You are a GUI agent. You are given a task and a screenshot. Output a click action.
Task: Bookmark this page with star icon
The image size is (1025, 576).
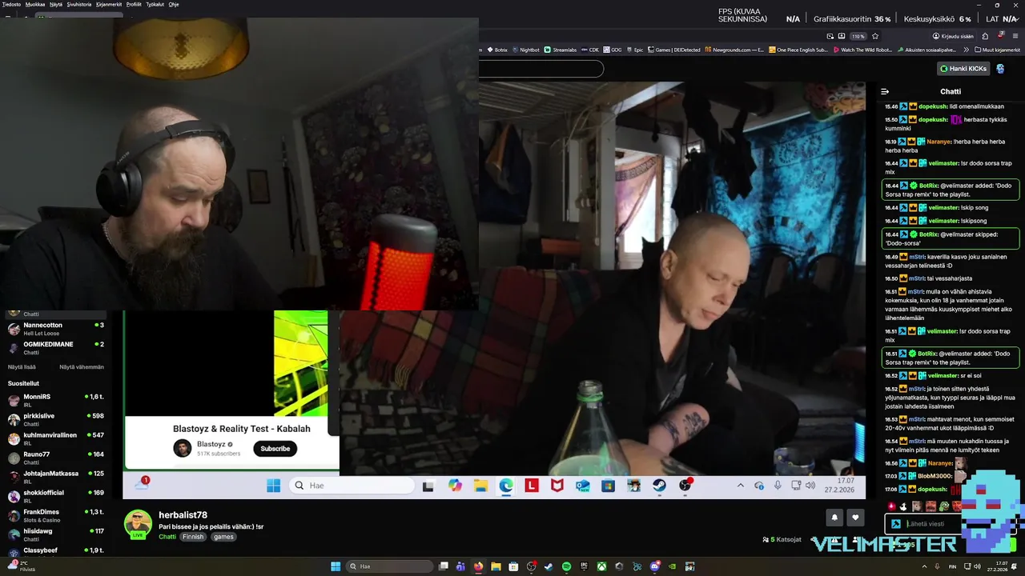click(x=875, y=36)
